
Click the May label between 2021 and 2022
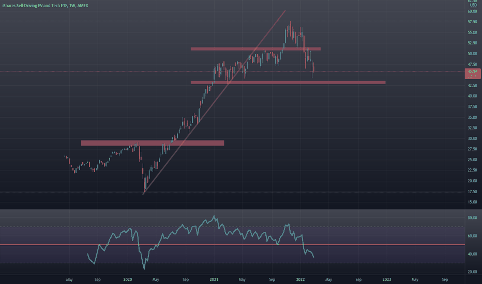click(242, 280)
